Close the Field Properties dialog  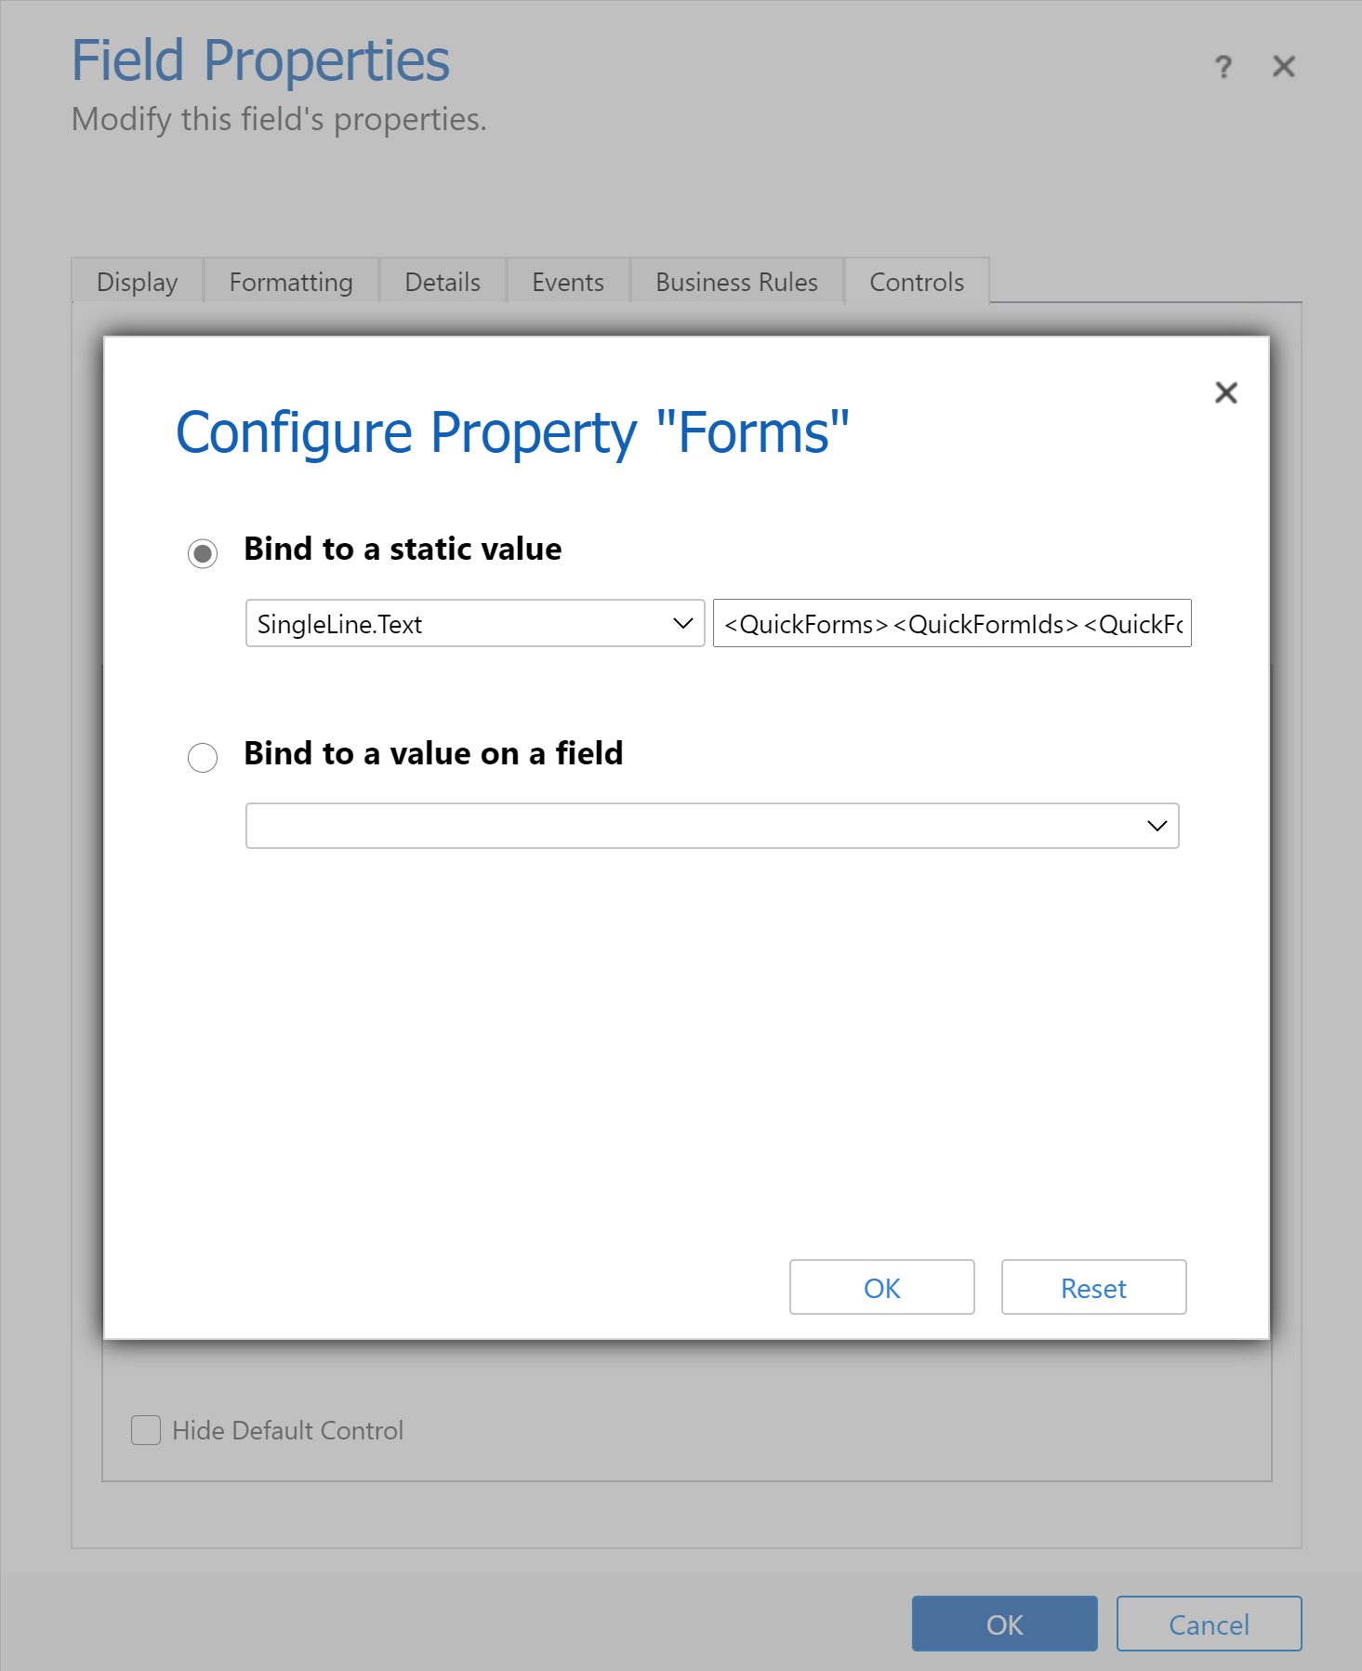tap(1284, 66)
